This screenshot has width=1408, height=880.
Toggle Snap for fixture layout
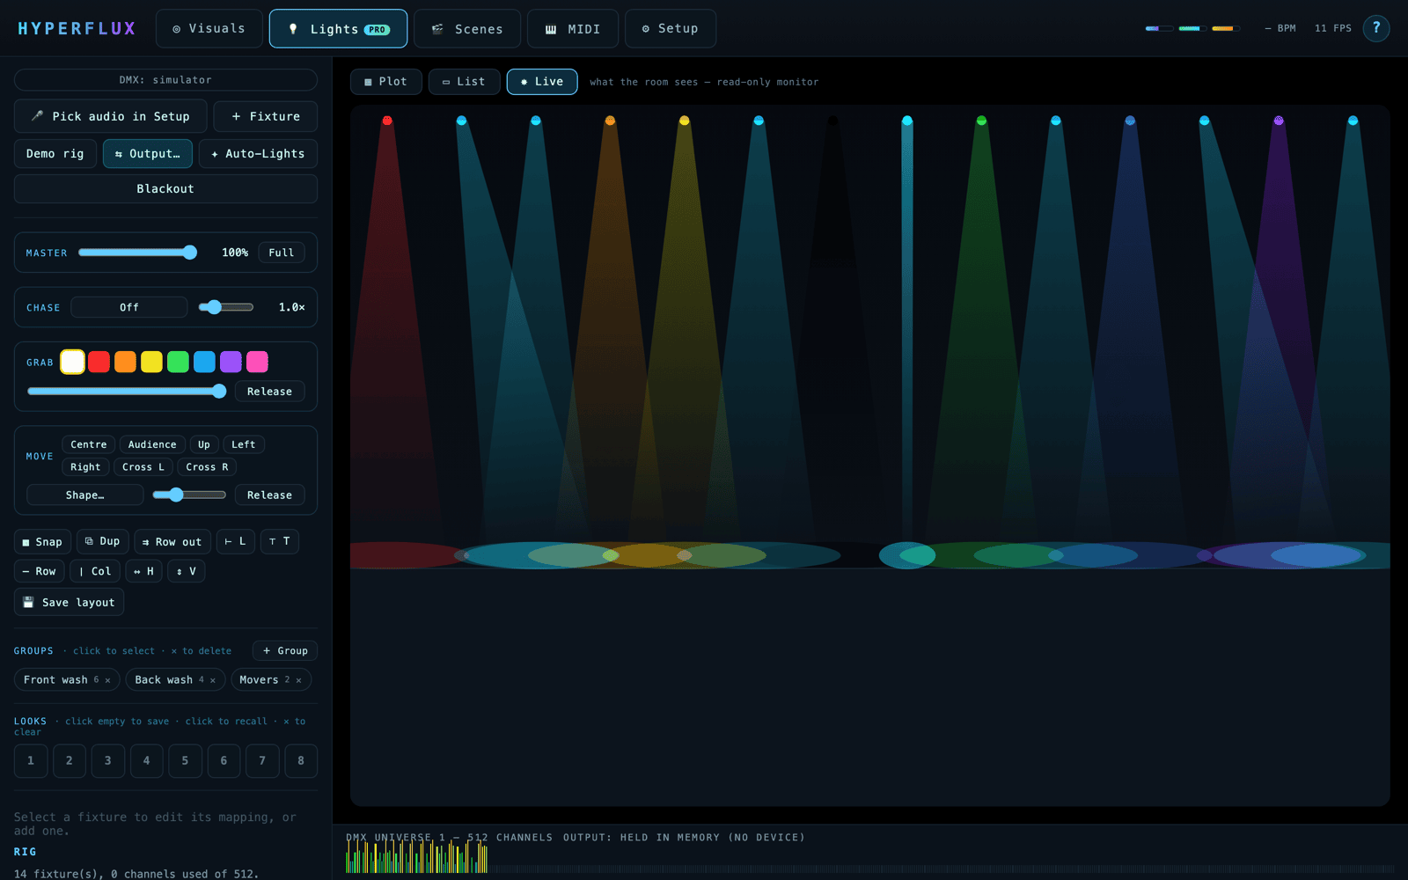coord(42,541)
